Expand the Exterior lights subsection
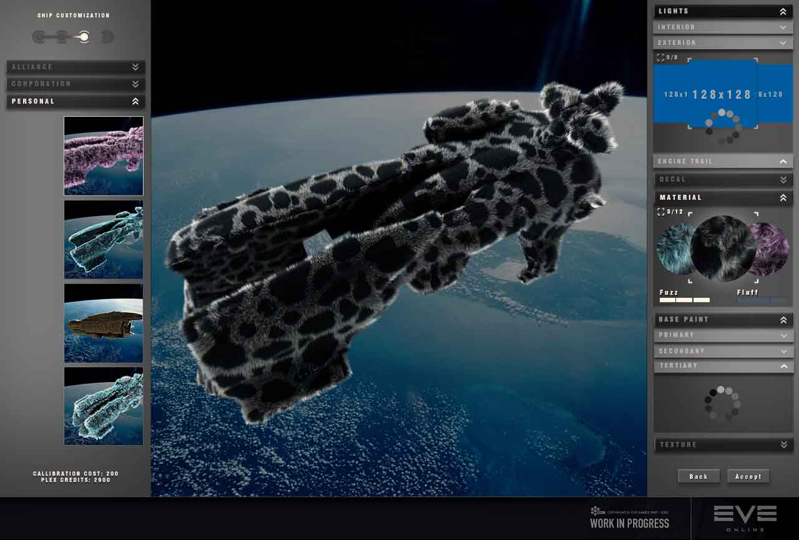799x540 pixels. pos(723,43)
